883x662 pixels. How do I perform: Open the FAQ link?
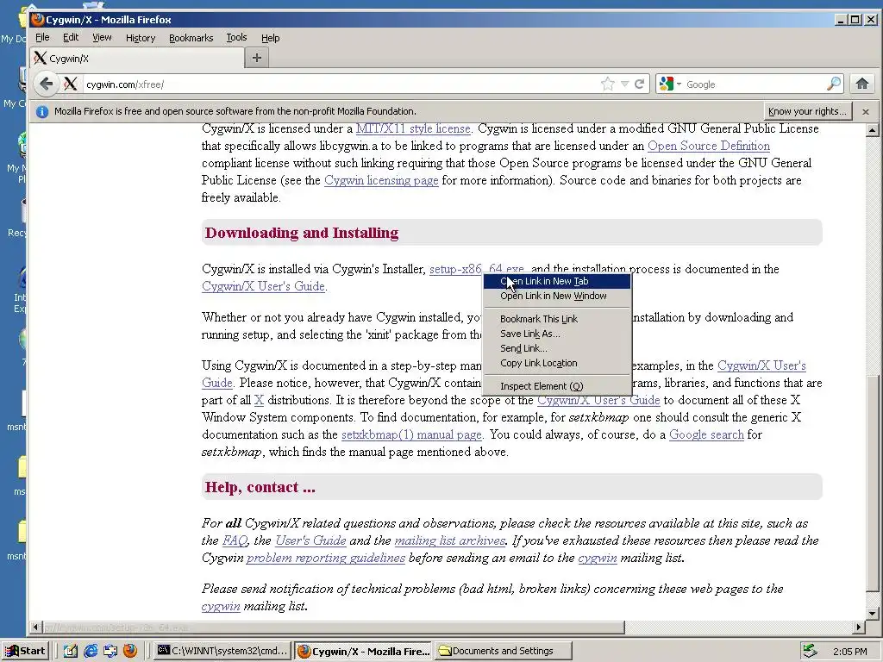coord(235,540)
